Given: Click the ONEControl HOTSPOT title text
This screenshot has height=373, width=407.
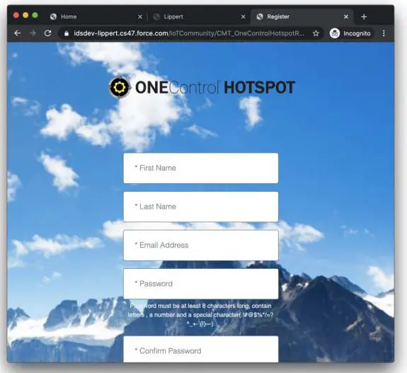Looking at the screenshot, I should [215, 88].
